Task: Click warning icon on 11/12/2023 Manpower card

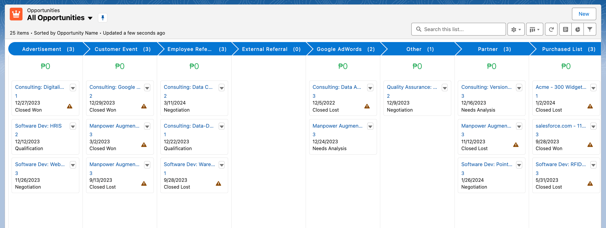Action: click(516, 144)
